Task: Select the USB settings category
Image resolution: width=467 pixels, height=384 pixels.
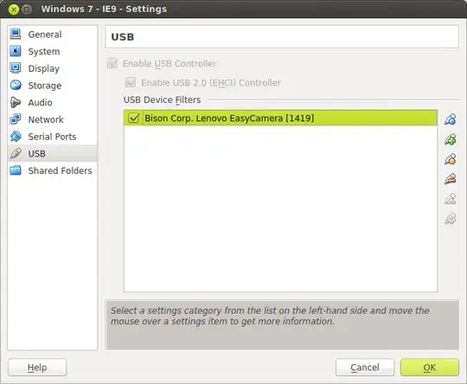Action: click(53, 153)
